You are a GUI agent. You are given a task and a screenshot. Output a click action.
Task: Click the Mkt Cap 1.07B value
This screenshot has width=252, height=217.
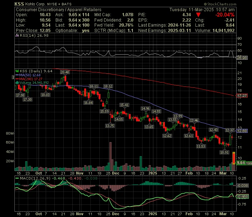tap(128, 15)
